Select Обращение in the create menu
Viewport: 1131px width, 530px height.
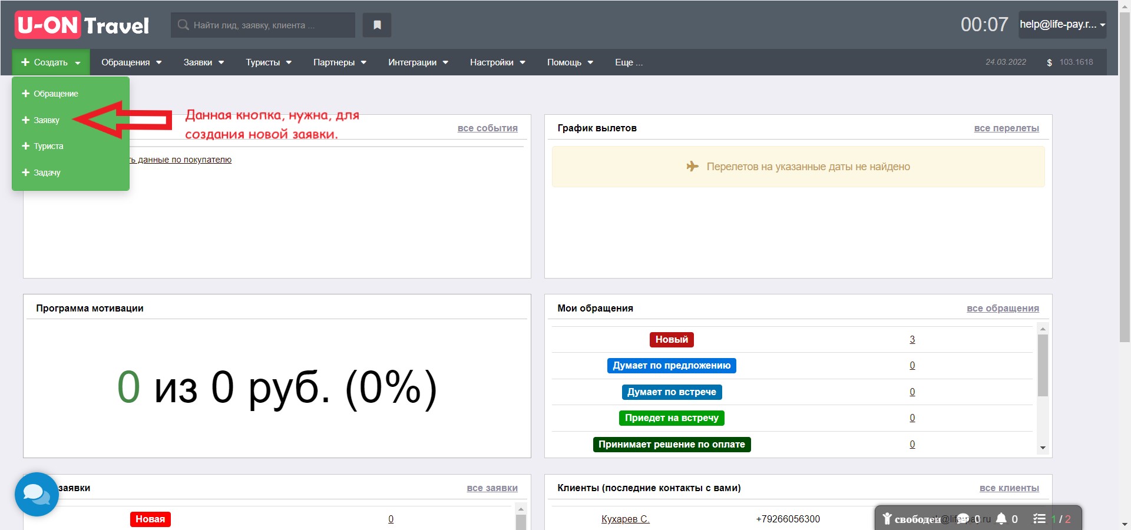tap(55, 94)
